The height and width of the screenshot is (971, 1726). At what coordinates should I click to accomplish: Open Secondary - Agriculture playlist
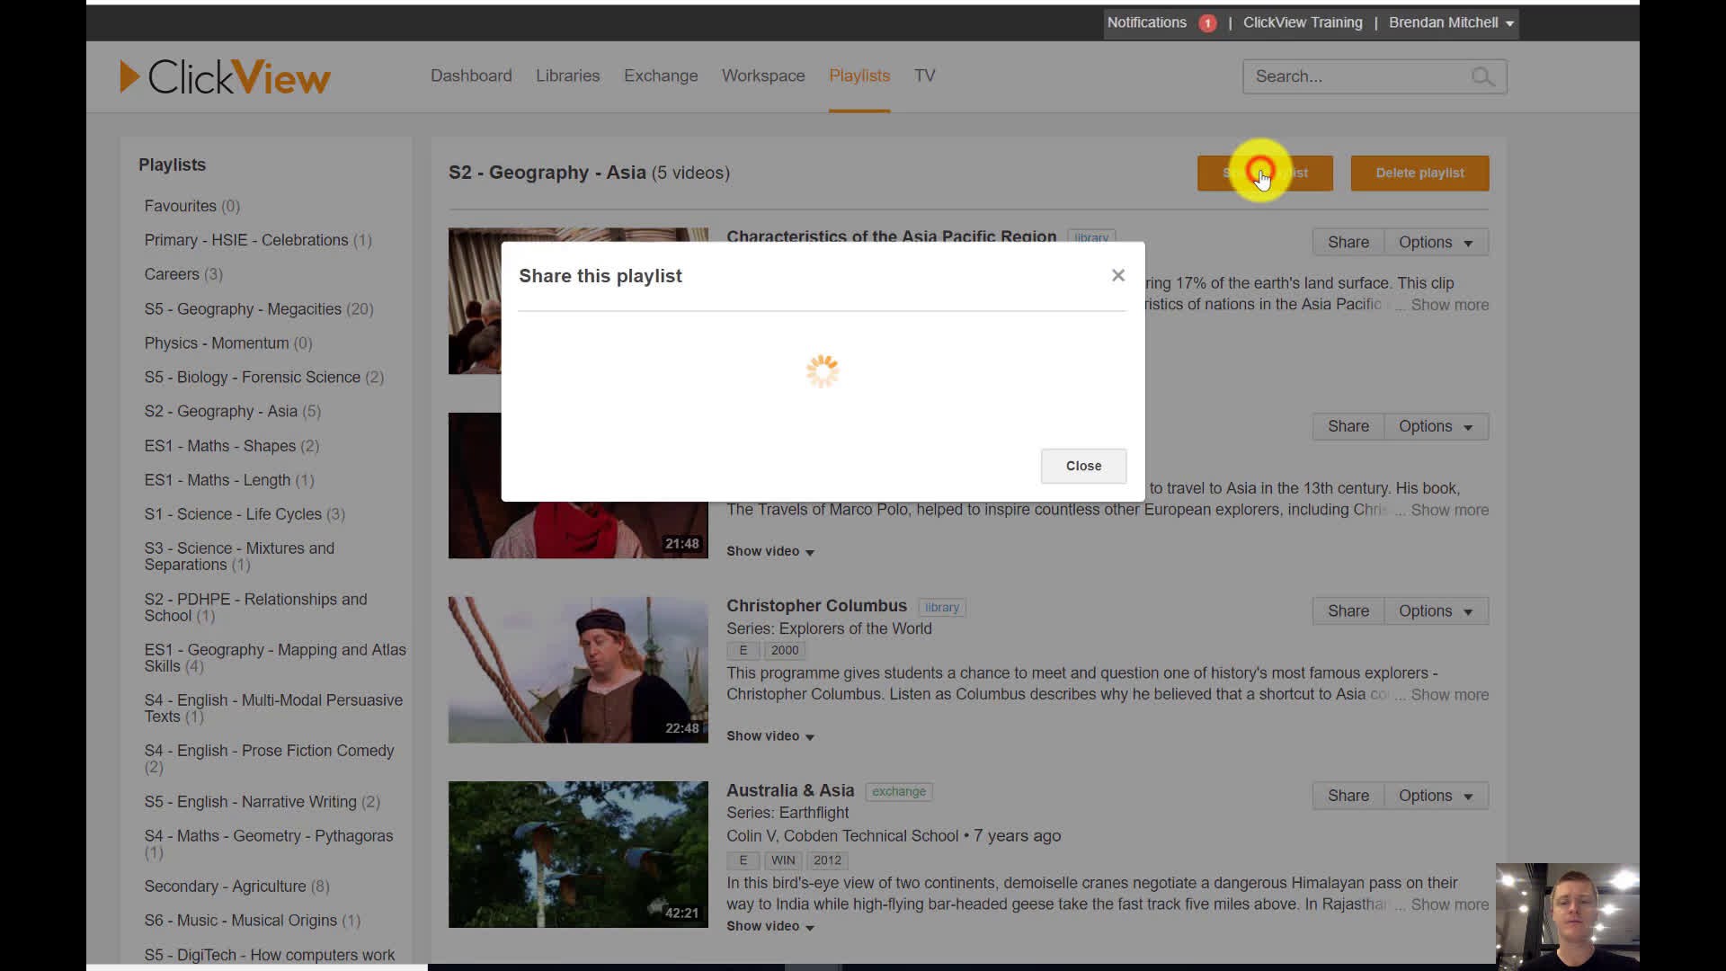(x=236, y=886)
